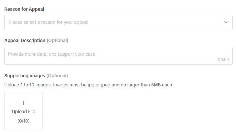The image size is (236, 134).
Task: Click the 'Images must be jpg or jpeg' text
Action: click(82, 85)
